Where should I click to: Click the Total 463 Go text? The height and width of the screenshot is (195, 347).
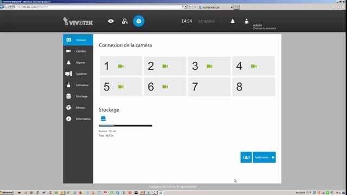[106, 135]
